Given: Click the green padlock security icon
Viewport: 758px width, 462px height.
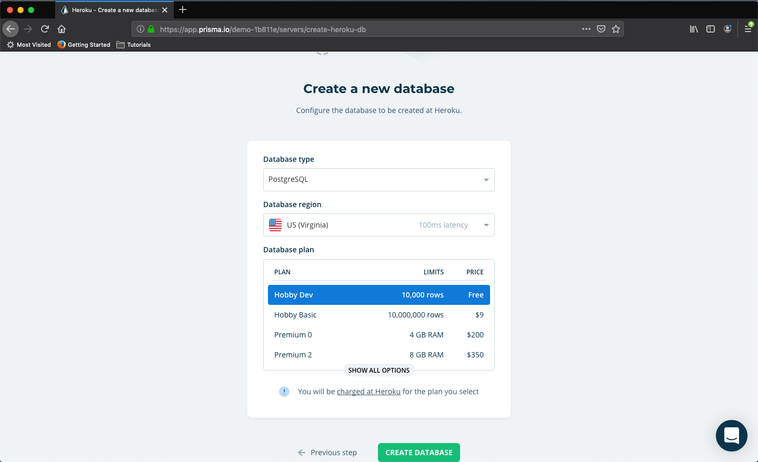Looking at the screenshot, I should point(151,29).
